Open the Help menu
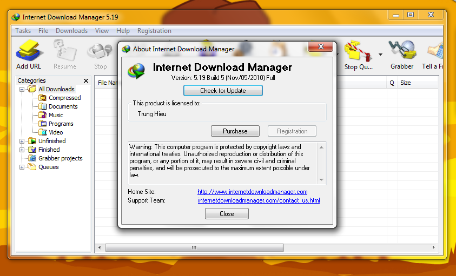This screenshot has height=276, width=456. [x=123, y=31]
